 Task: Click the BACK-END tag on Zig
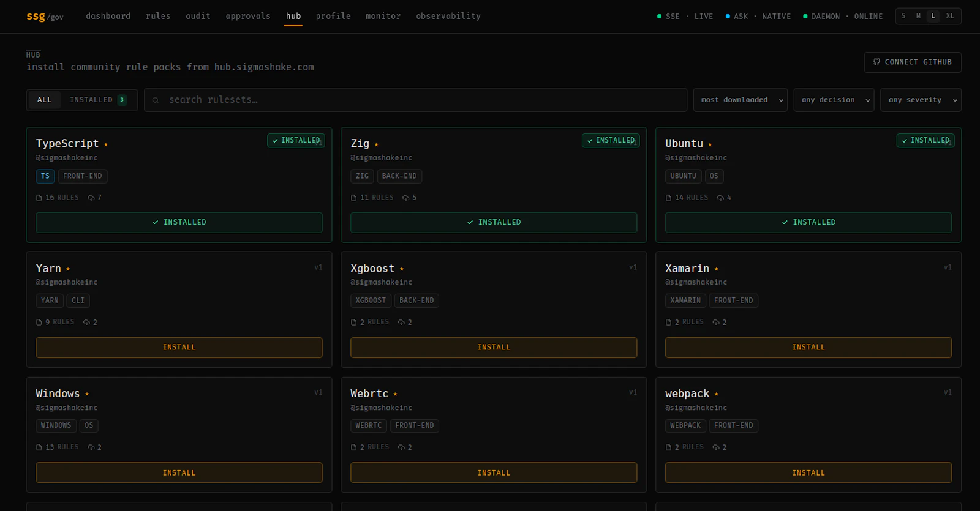pyautogui.click(x=399, y=176)
